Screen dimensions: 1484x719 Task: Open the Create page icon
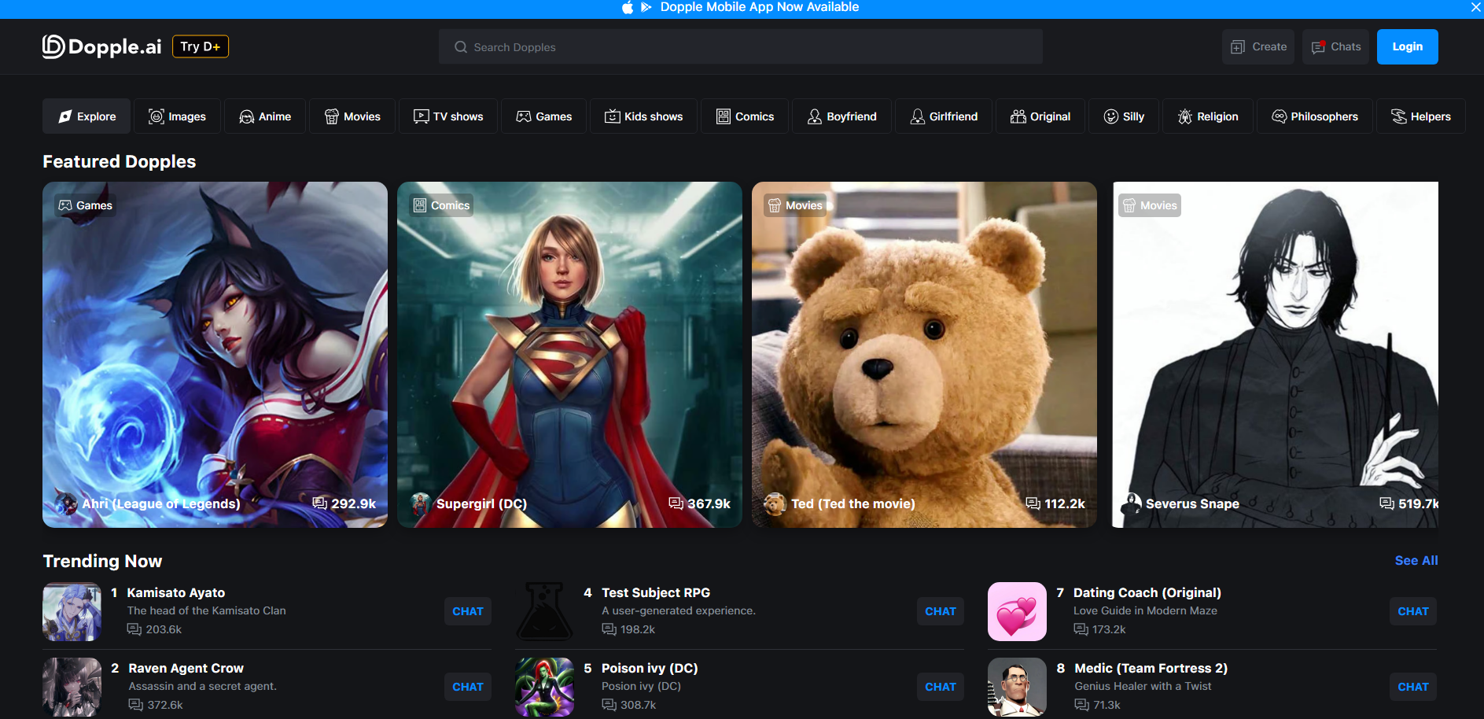click(1238, 46)
